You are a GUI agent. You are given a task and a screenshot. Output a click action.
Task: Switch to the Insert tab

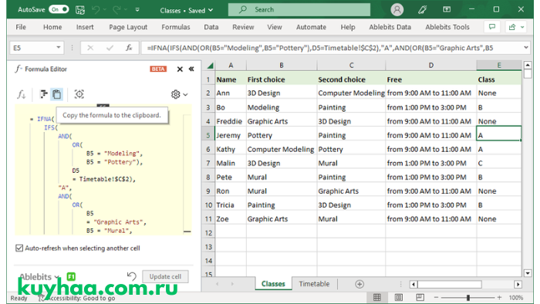85,27
